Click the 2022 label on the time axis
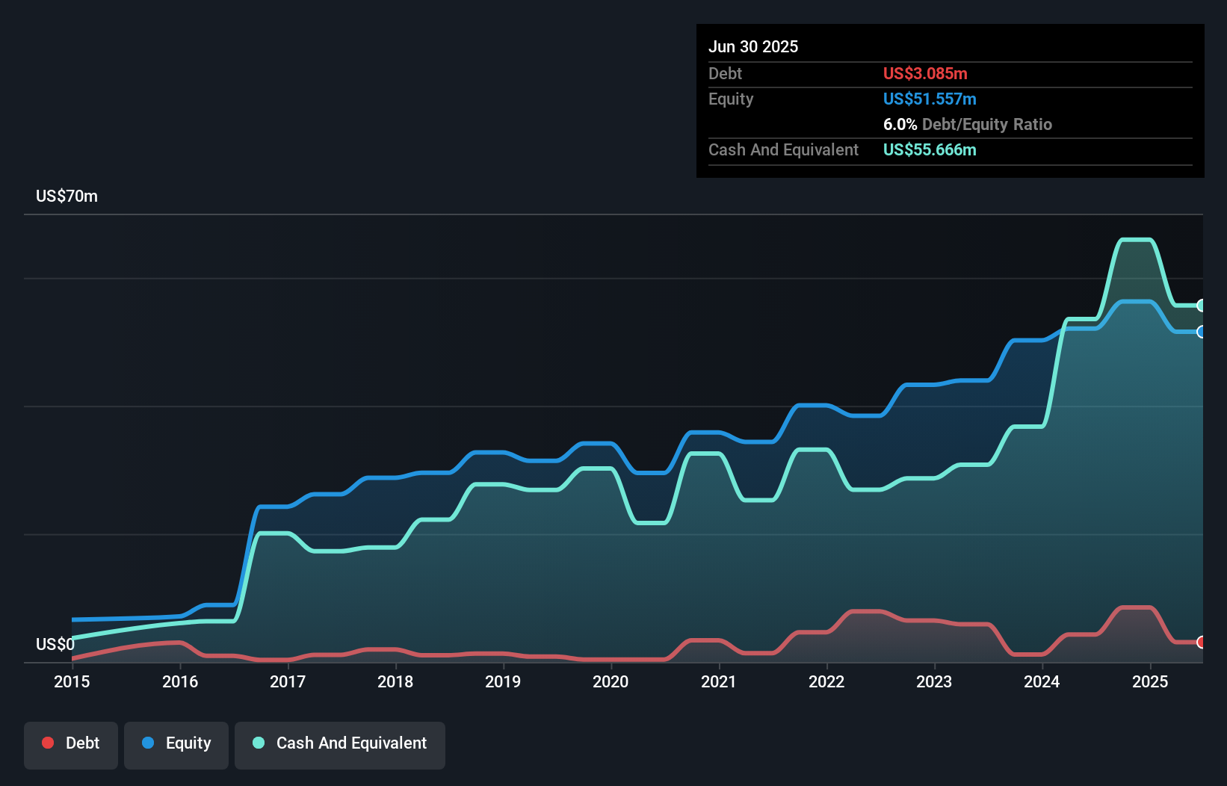The height and width of the screenshot is (786, 1227). (826, 681)
